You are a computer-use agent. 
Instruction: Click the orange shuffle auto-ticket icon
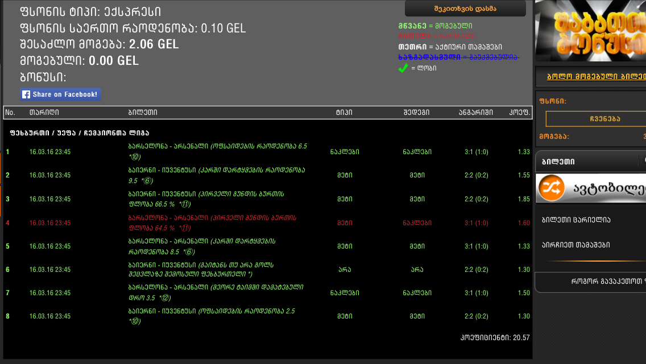pyautogui.click(x=553, y=188)
